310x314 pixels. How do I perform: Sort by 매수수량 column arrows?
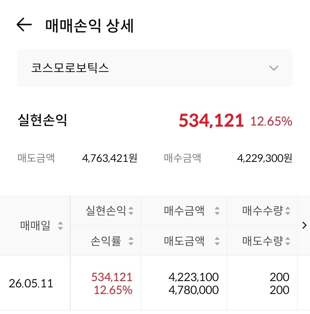pyautogui.click(x=288, y=211)
